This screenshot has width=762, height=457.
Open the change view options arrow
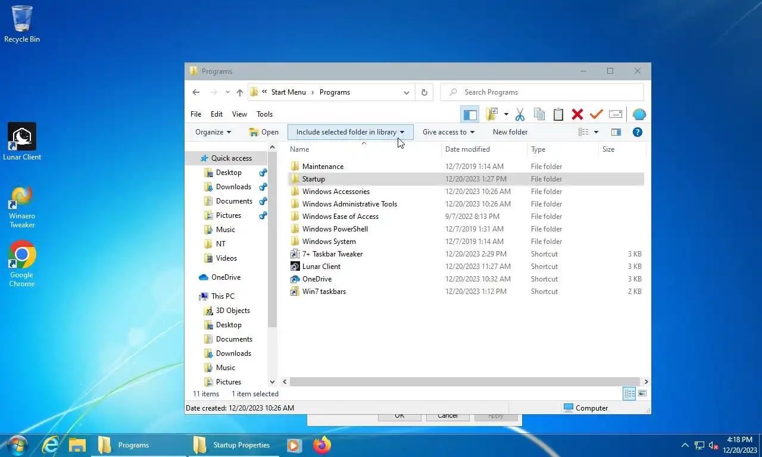tap(596, 132)
